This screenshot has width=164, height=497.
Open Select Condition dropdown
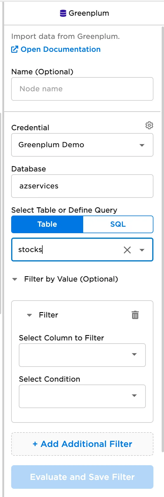tap(82, 396)
